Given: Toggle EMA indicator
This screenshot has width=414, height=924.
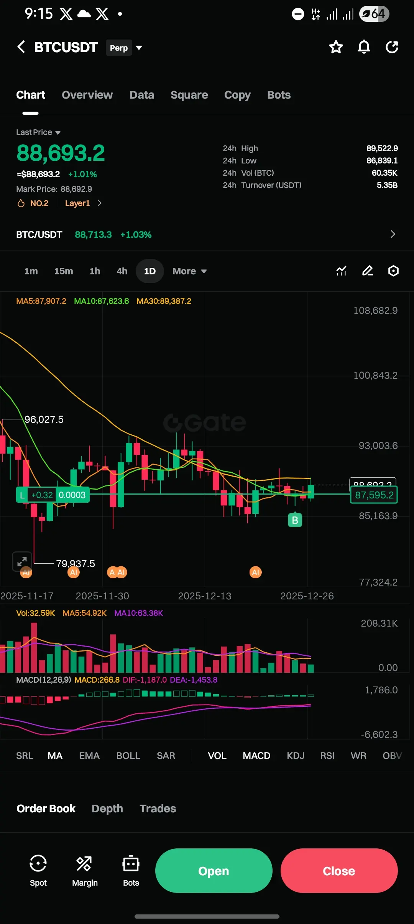Looking at the screenshot, I should coord(89,756).
